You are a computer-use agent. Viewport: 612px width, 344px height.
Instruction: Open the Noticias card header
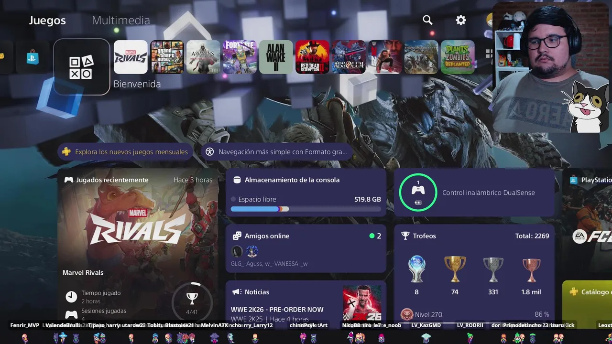click(x=251, y=292)
